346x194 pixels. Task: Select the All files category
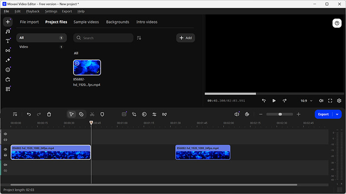pyautogui.click(x=42, y=38)
